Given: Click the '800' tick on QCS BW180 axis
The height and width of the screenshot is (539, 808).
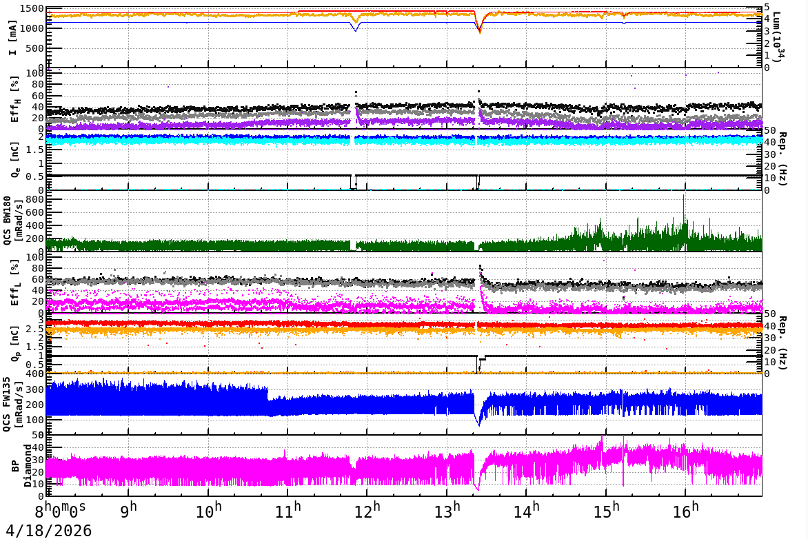Looking at the screenshot, I should 35,199.
